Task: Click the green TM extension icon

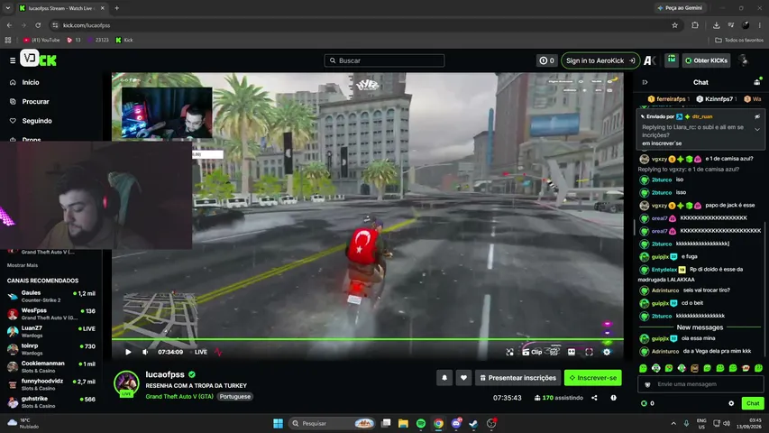Action: click(x=672, y=60)
